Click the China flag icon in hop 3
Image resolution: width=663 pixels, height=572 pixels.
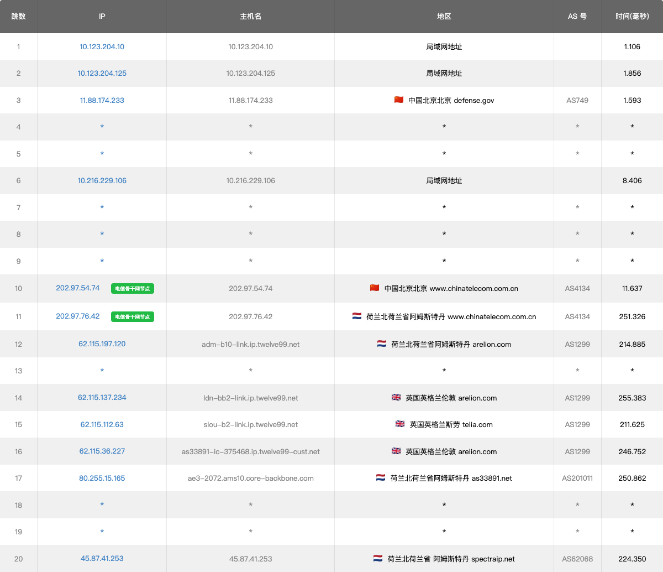click(398, 100)
